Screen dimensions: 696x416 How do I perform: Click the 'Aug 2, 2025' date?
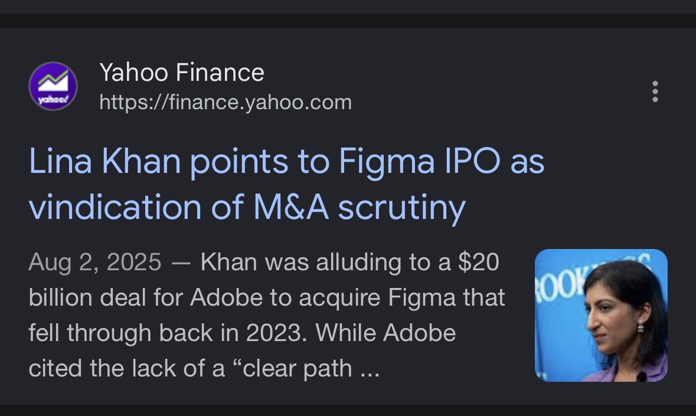[95, 262]
